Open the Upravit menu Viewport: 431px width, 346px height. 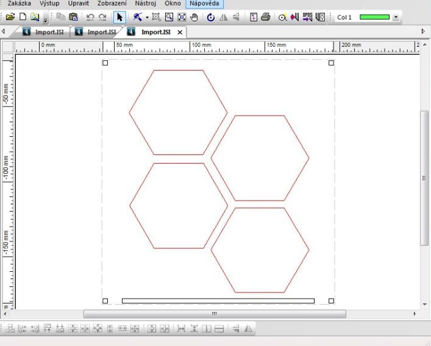click(79, 4)
